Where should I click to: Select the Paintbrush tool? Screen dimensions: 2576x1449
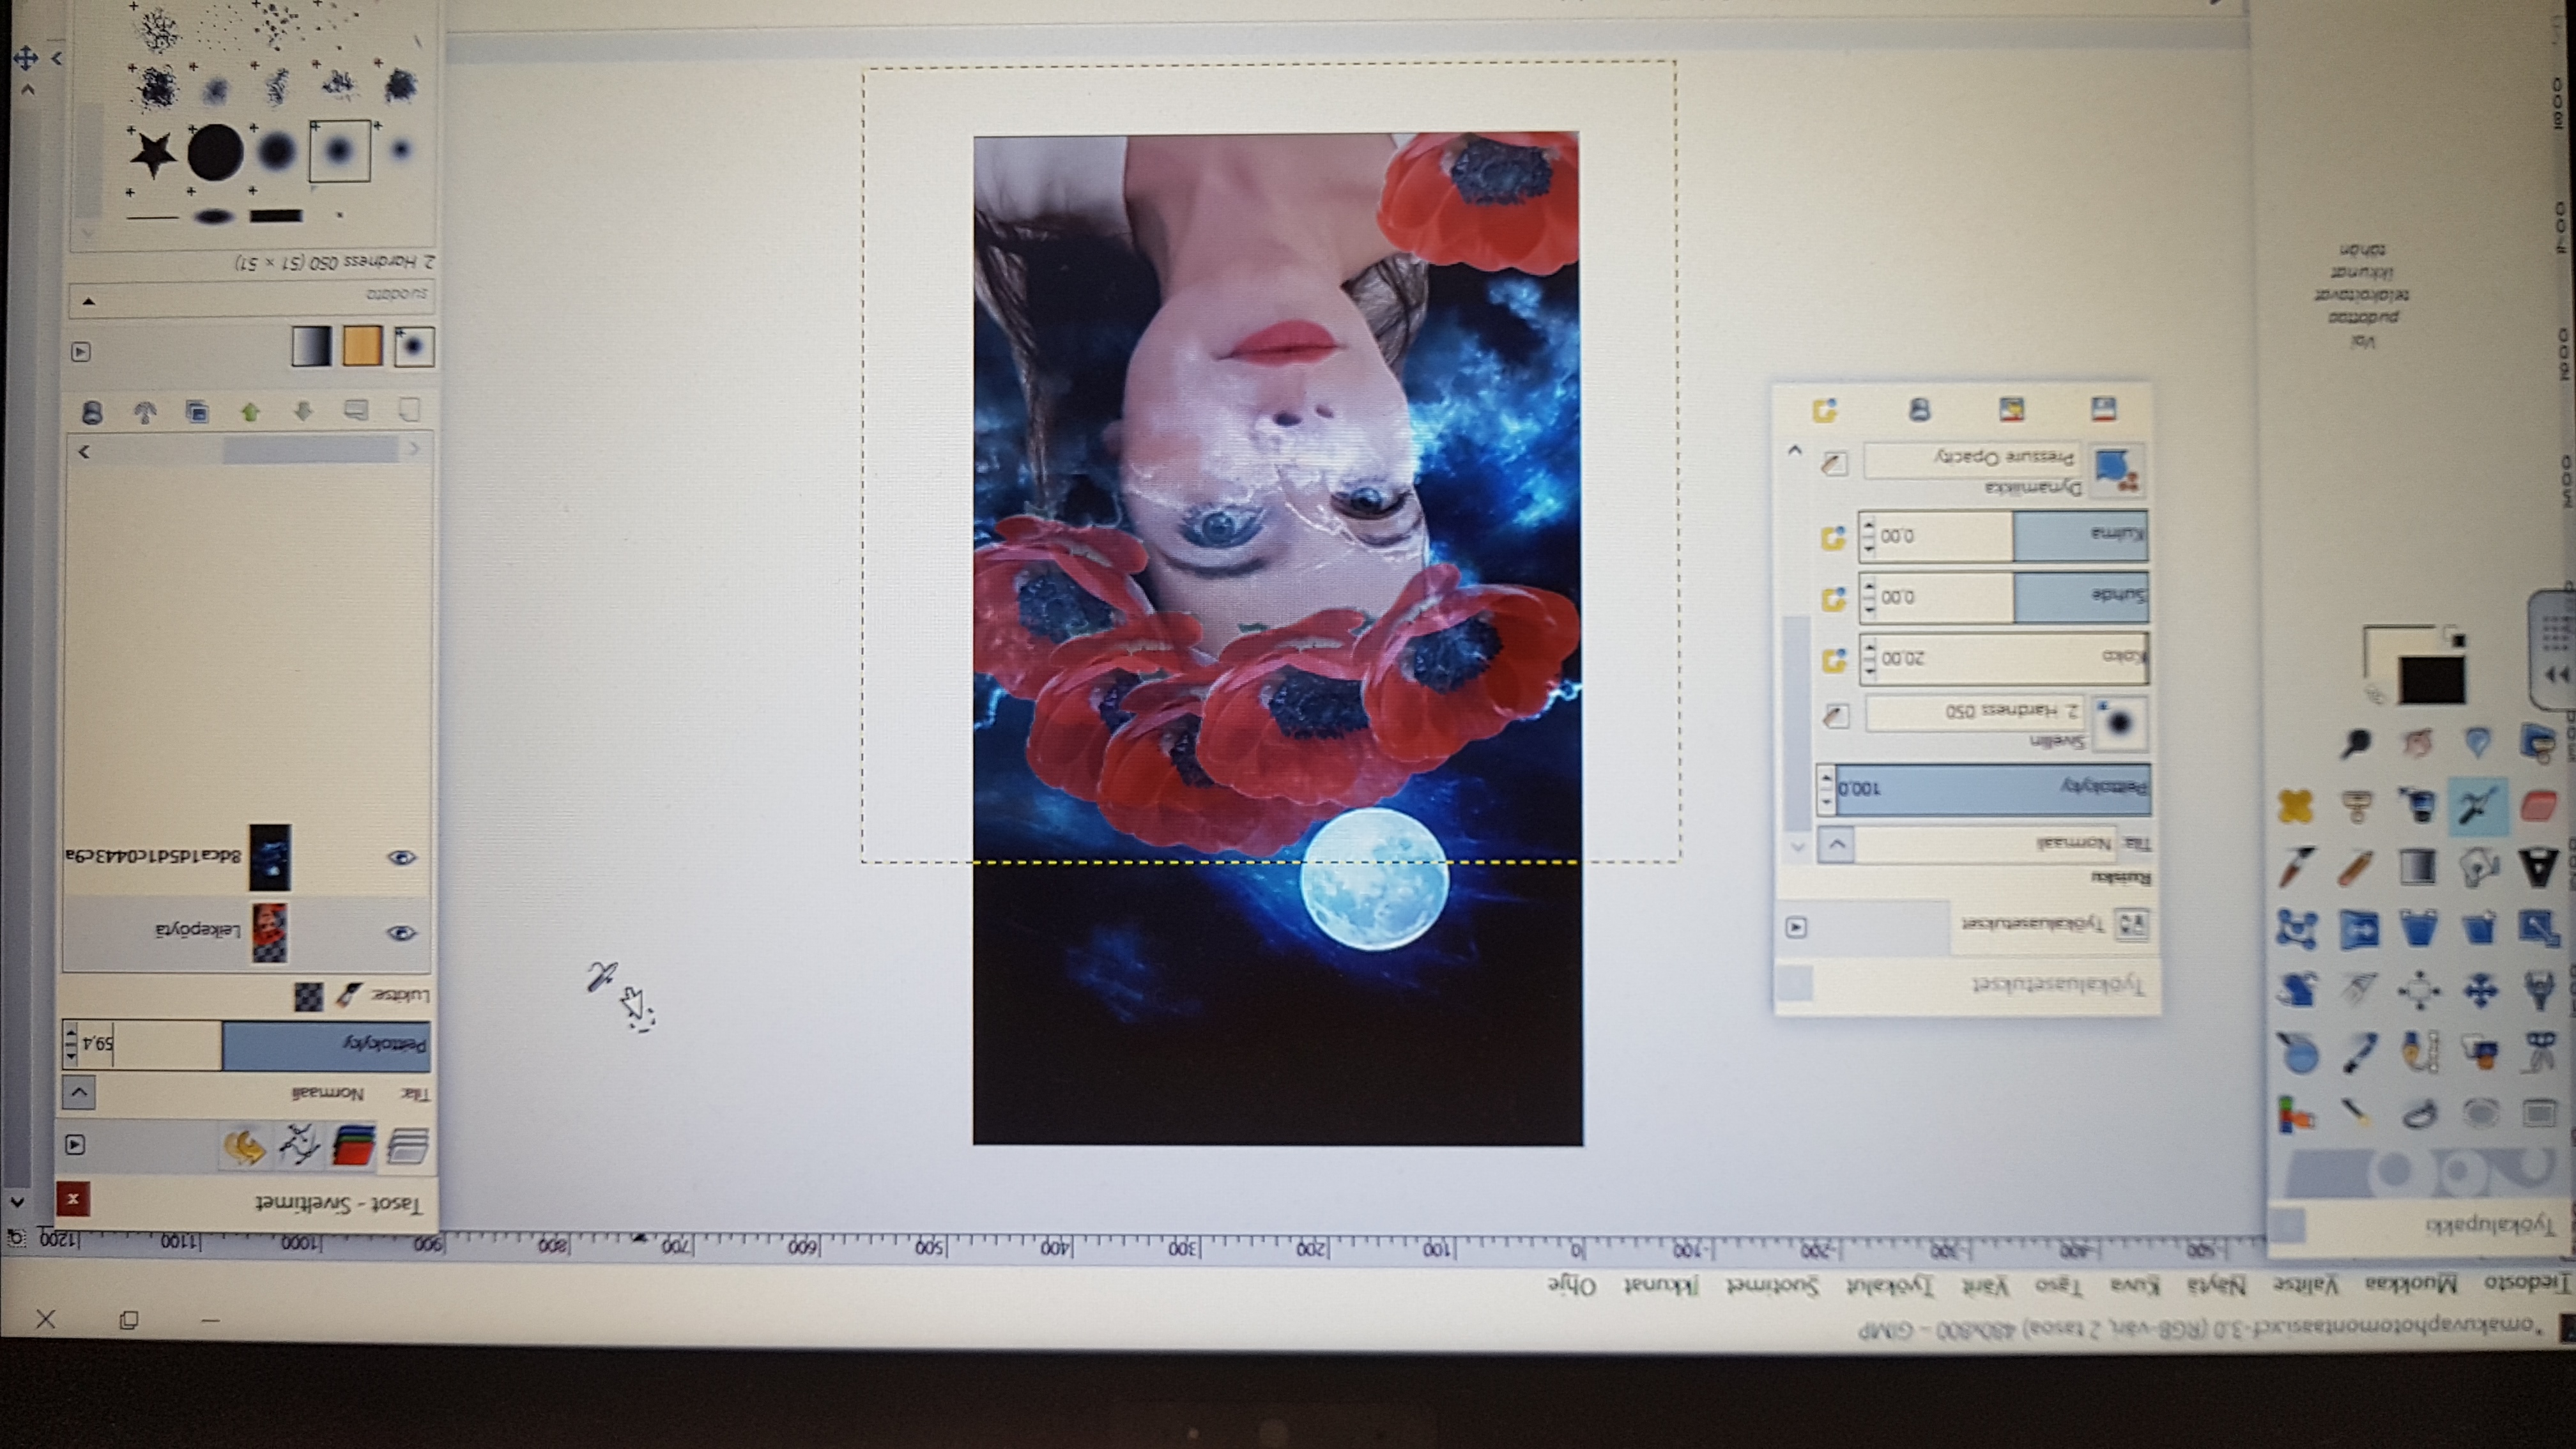coord(2297,868)
